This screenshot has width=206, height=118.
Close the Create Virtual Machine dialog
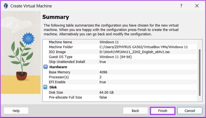pyautogui.click(x=197, y=6)
